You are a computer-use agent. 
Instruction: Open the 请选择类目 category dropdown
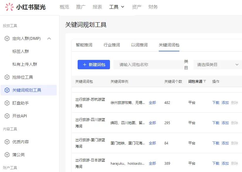pos(217,64)
